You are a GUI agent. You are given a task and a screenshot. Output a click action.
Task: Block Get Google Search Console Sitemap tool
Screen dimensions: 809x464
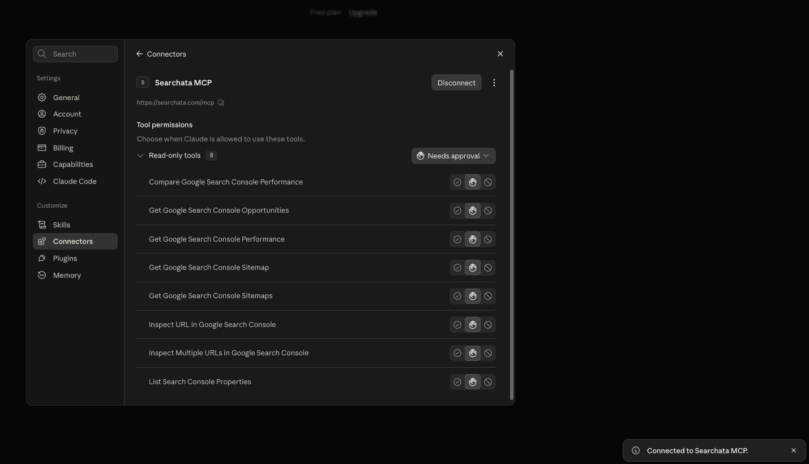coord(488,268)
